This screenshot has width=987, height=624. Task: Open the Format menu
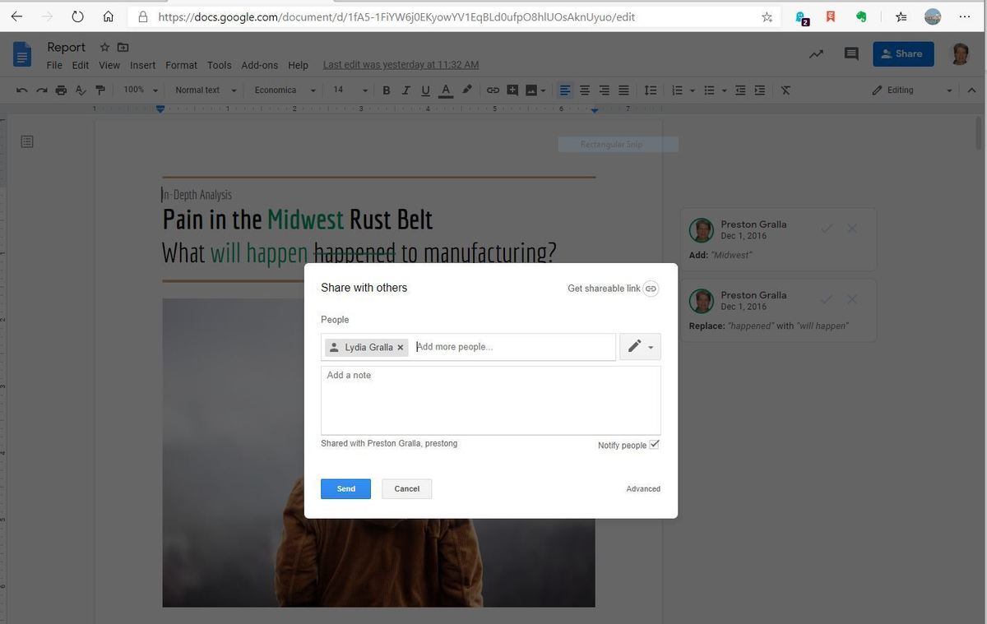pos(181,65)
